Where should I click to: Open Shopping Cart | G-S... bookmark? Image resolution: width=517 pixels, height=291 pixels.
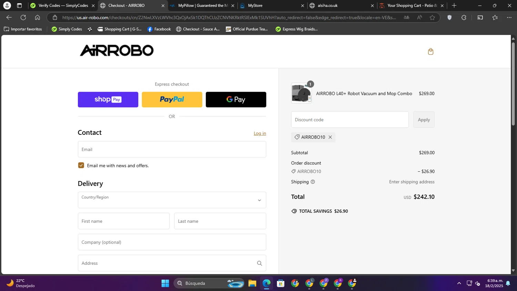point(120,29)
